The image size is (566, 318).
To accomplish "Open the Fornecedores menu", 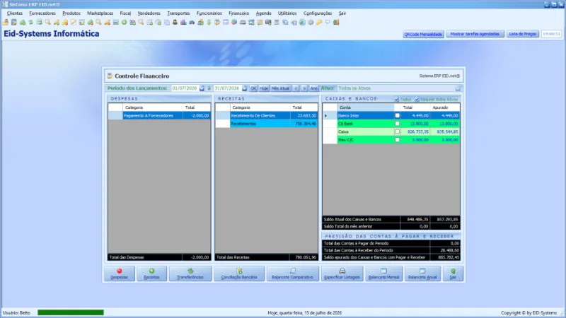I will point(42,13).
